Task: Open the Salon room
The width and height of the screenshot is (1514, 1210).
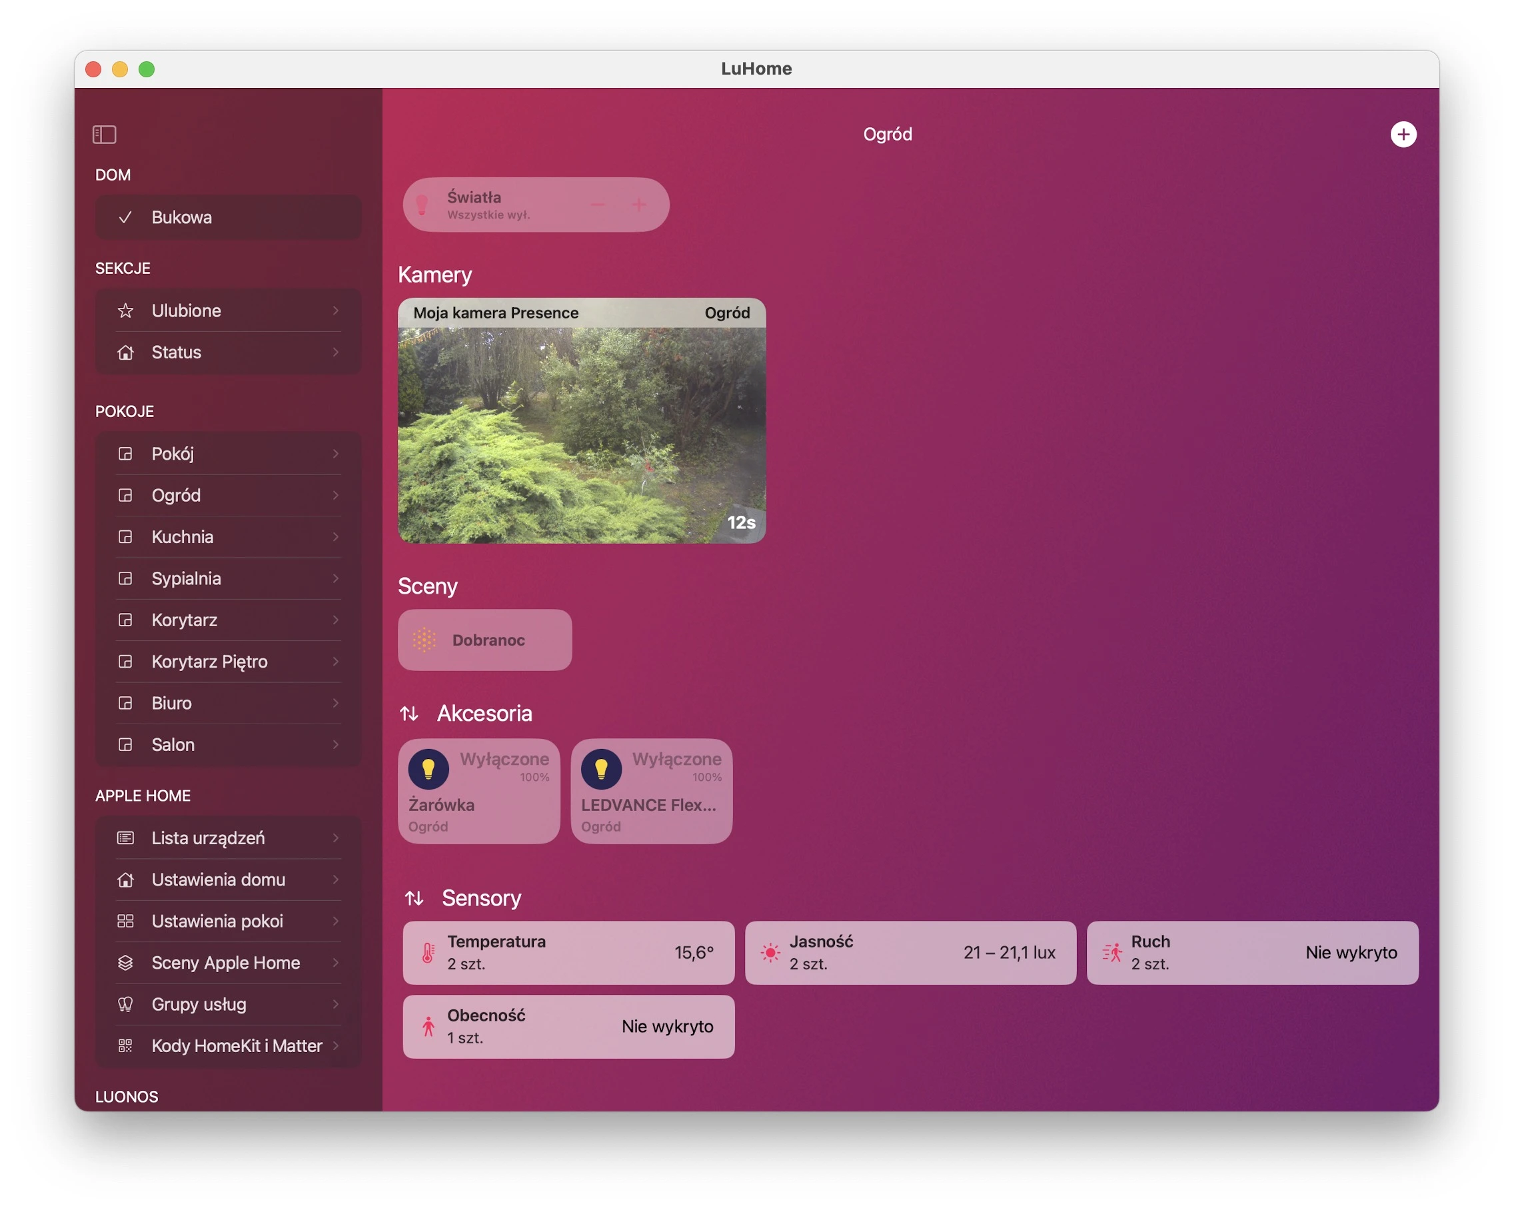Action: 228,744
